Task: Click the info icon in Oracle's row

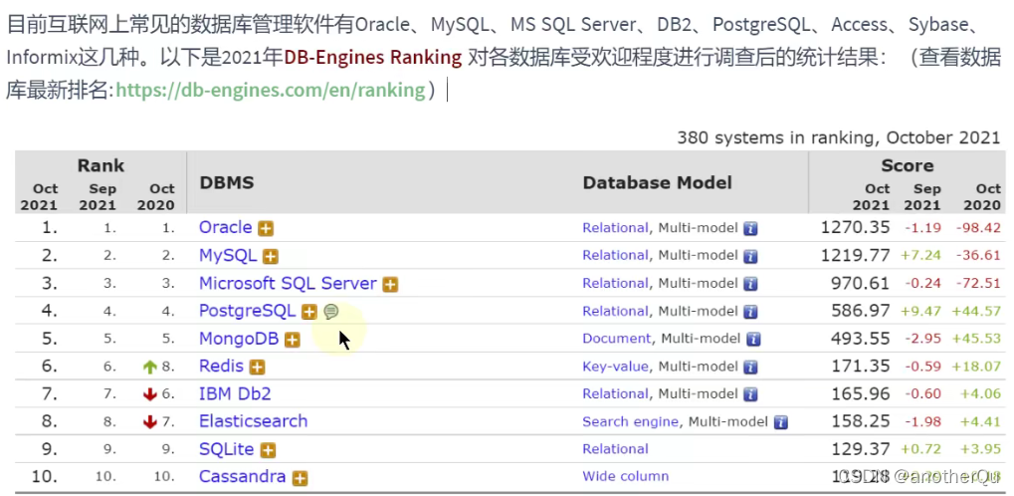Action: [x=750, y=228]
